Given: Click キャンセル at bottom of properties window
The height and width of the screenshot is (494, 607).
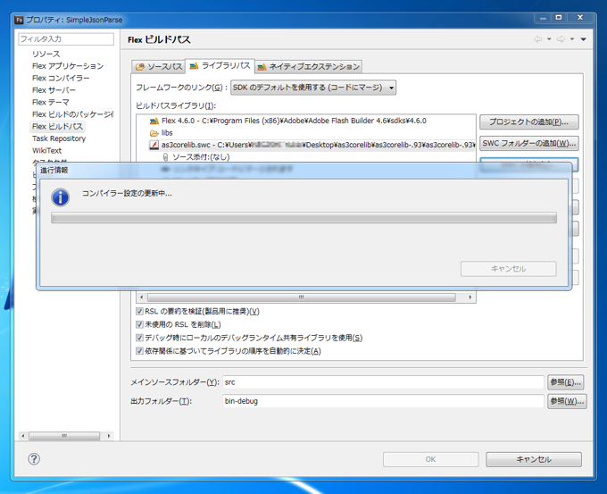Looking at the screenshot, I should (534, 459).
